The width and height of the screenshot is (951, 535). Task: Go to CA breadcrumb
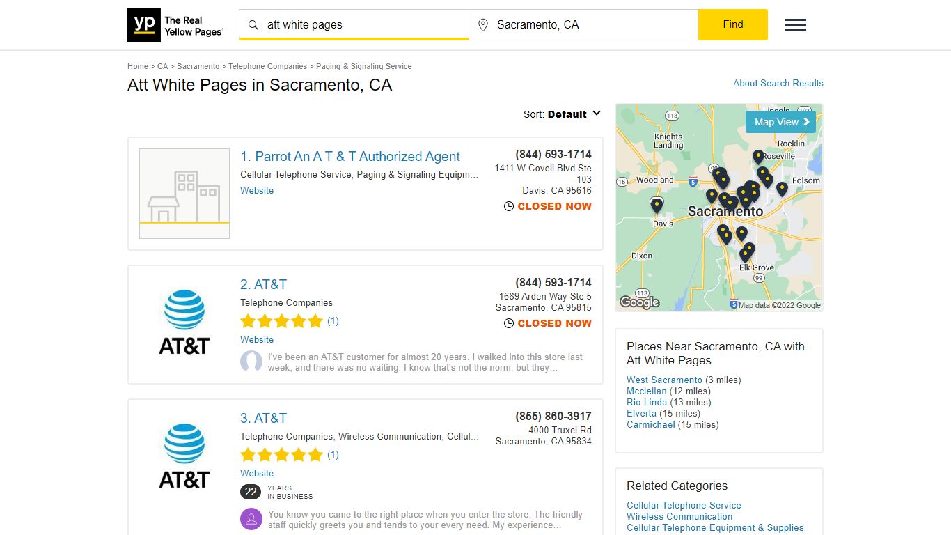tap(162, 66)
